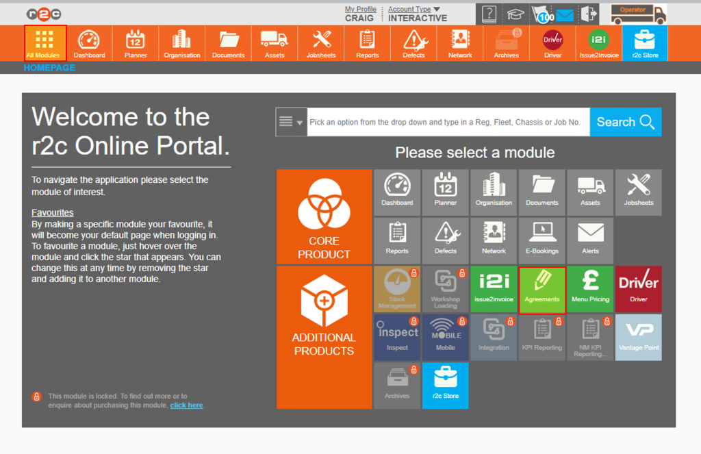Select the locked Stock Management tile

coord(397,289)
